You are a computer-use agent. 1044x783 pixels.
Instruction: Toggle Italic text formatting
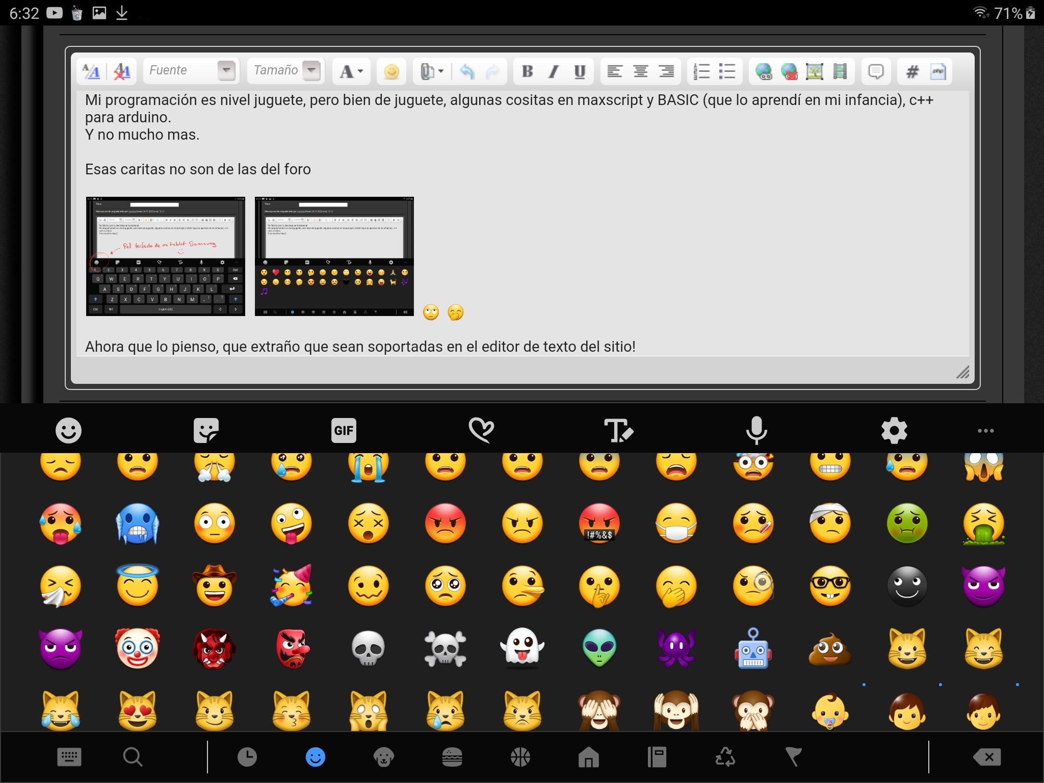[554, 71]
